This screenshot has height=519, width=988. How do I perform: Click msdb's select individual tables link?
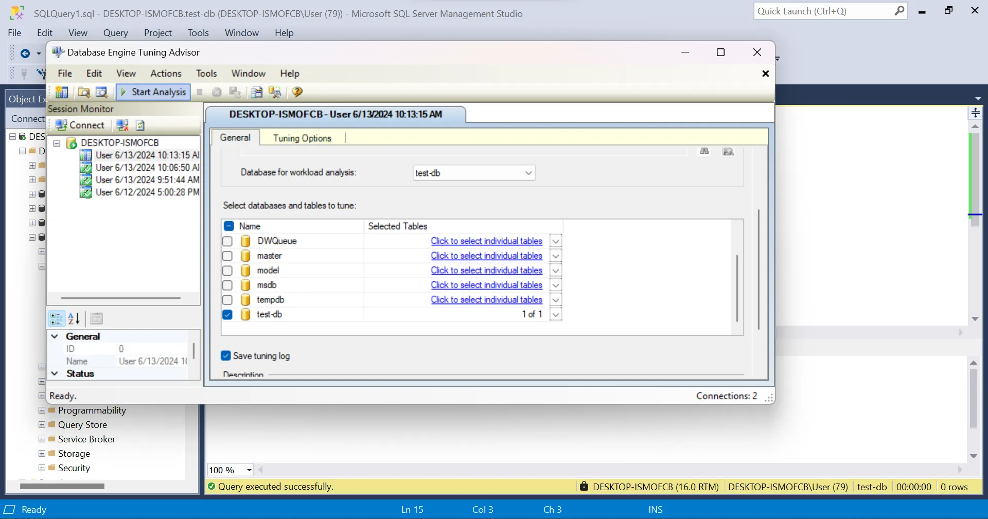486,285
